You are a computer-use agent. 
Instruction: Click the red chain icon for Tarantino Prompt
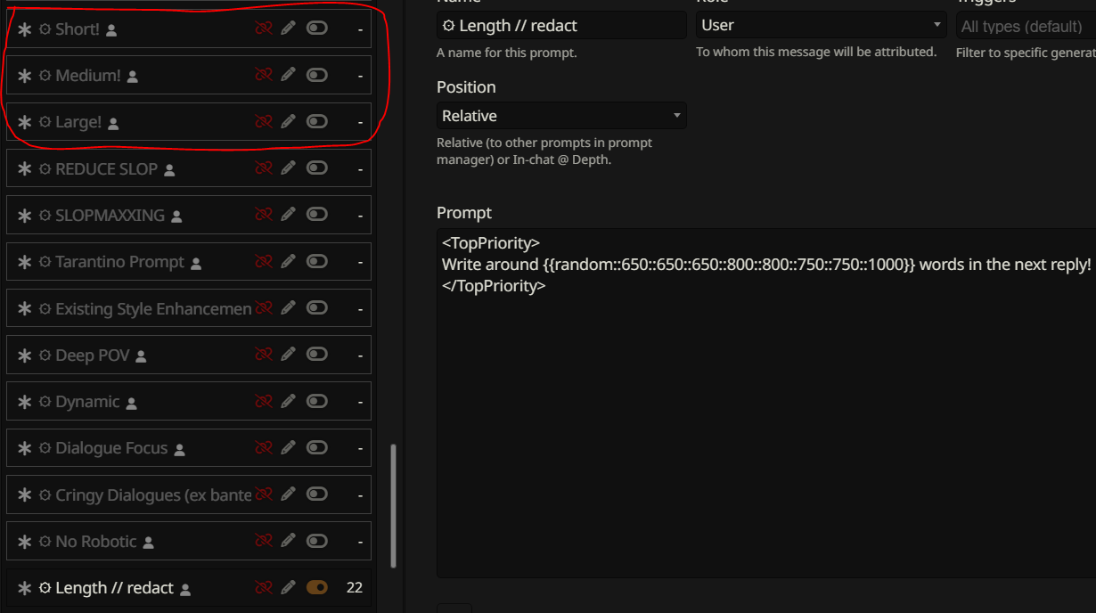[263, 262]
